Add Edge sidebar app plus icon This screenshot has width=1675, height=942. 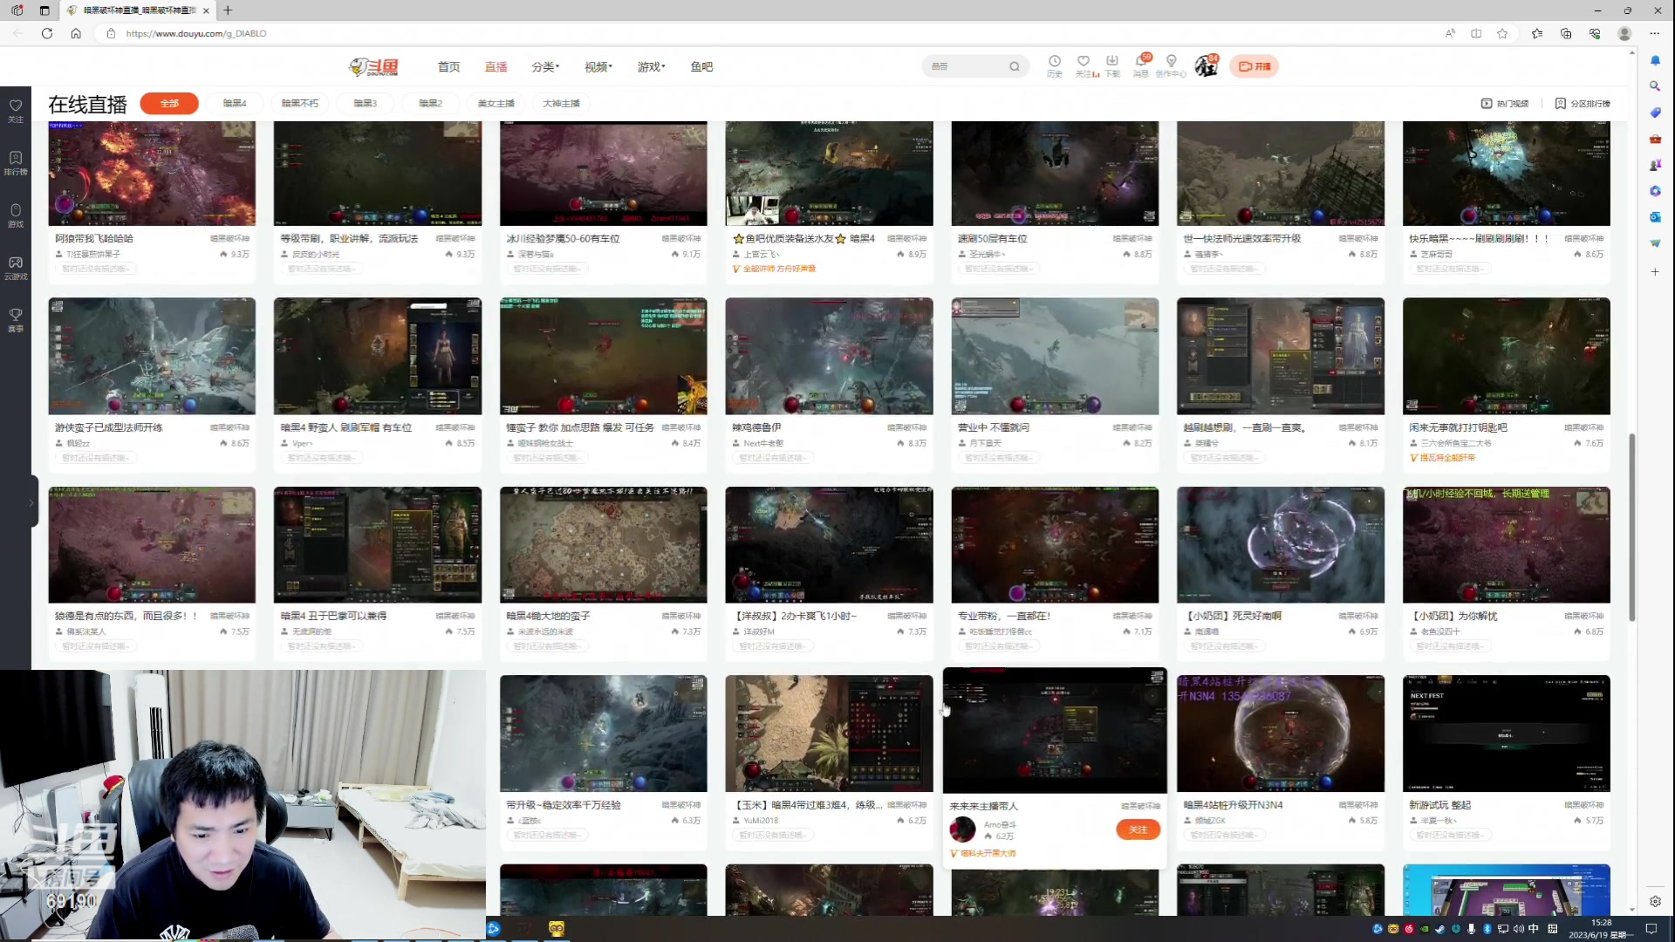1655,272
